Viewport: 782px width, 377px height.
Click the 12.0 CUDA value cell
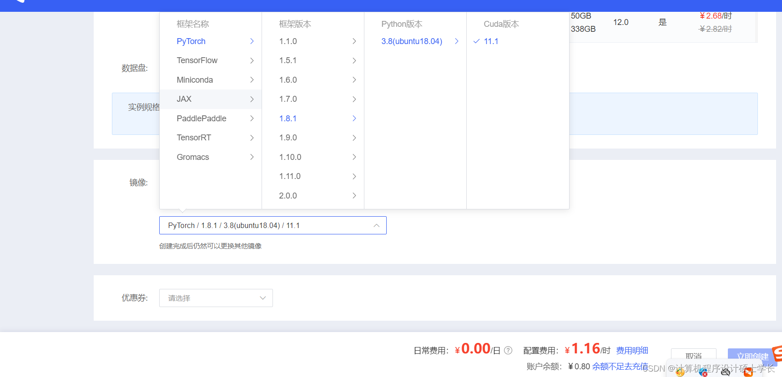(621, 22)
